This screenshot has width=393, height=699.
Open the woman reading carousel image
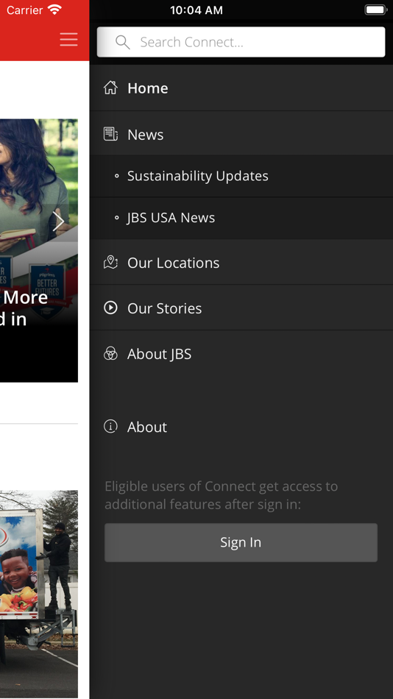39,250
